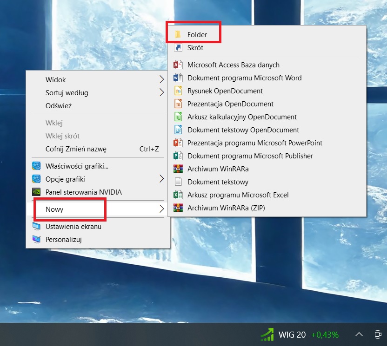Create a new Skrót

[267, 47]
